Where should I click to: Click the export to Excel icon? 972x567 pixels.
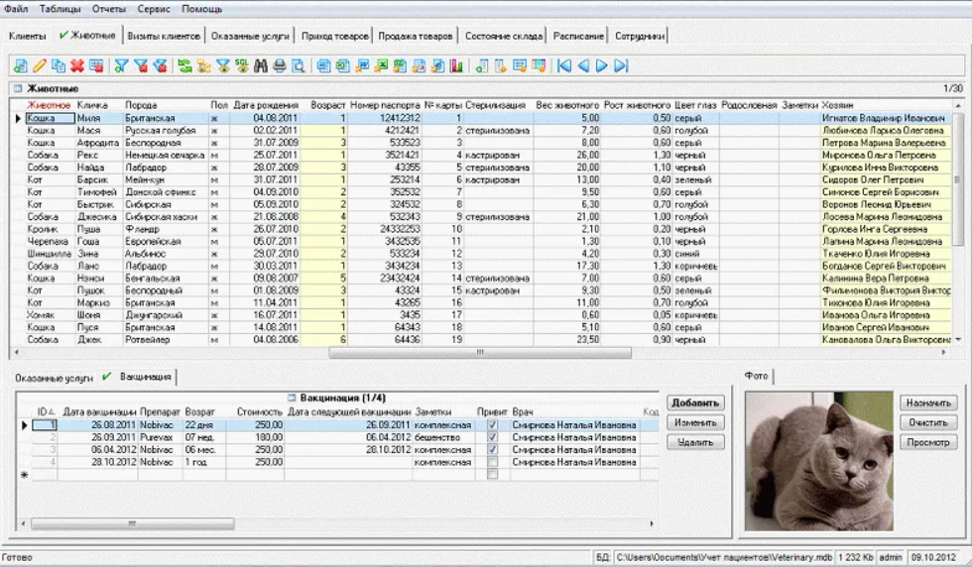(x=381, y=65)
